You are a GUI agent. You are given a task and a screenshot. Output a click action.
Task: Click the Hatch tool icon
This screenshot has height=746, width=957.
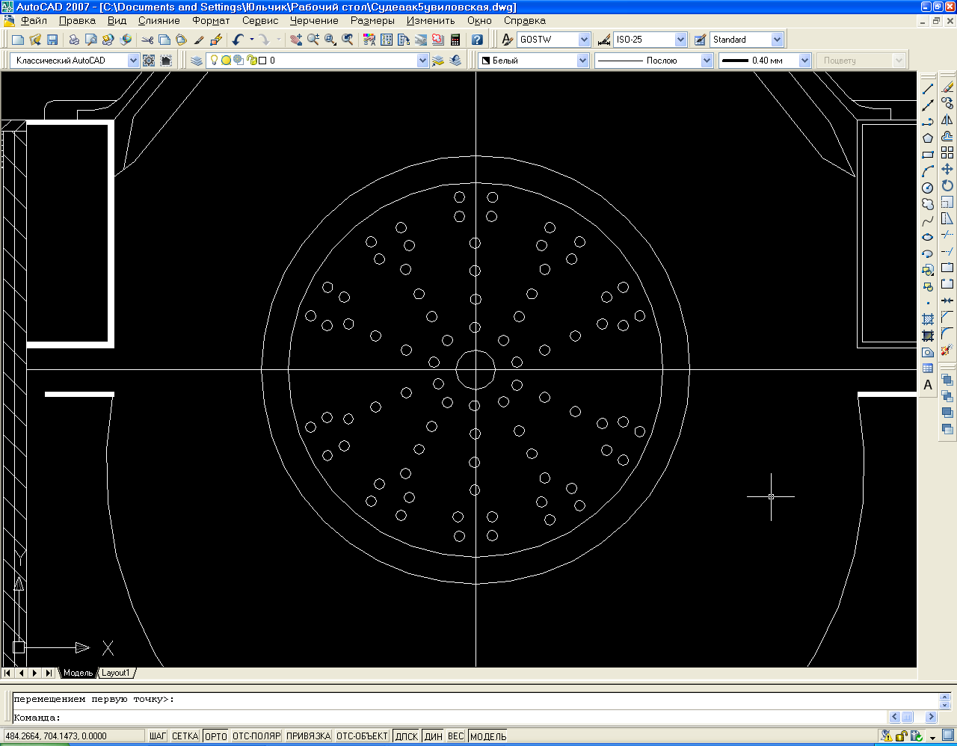coord(928,319)
